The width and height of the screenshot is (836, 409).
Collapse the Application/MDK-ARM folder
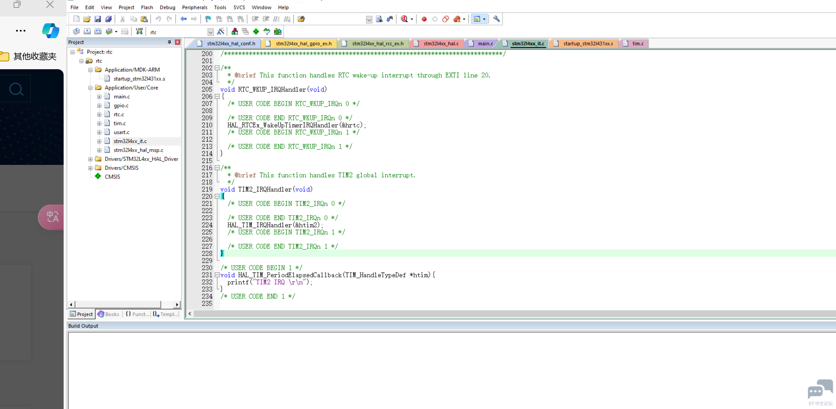click(90, 70)
